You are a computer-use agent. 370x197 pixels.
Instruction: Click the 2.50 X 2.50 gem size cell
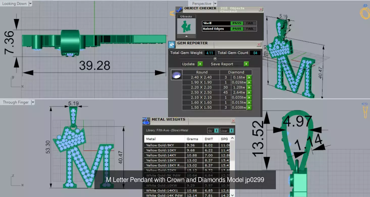pyautogui.click(x=201, y=92)
